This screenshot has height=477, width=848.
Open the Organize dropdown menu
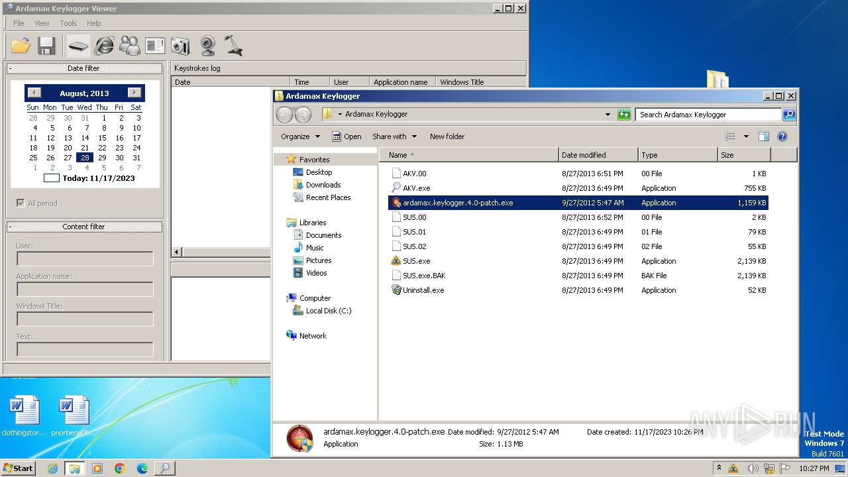coord(300,136)
